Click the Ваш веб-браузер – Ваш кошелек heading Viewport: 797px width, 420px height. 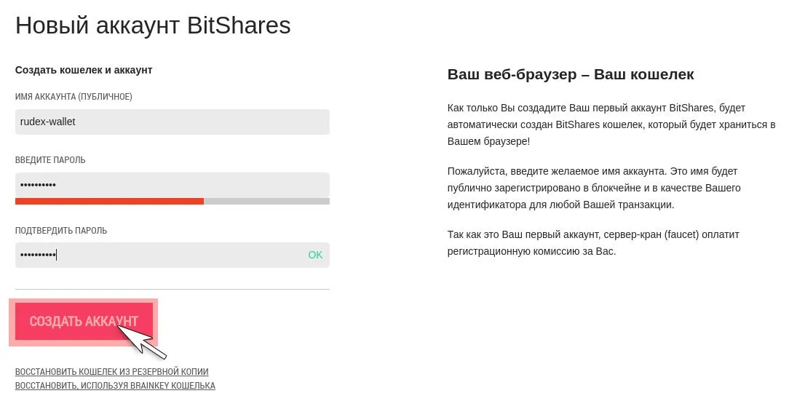[571, 74]
